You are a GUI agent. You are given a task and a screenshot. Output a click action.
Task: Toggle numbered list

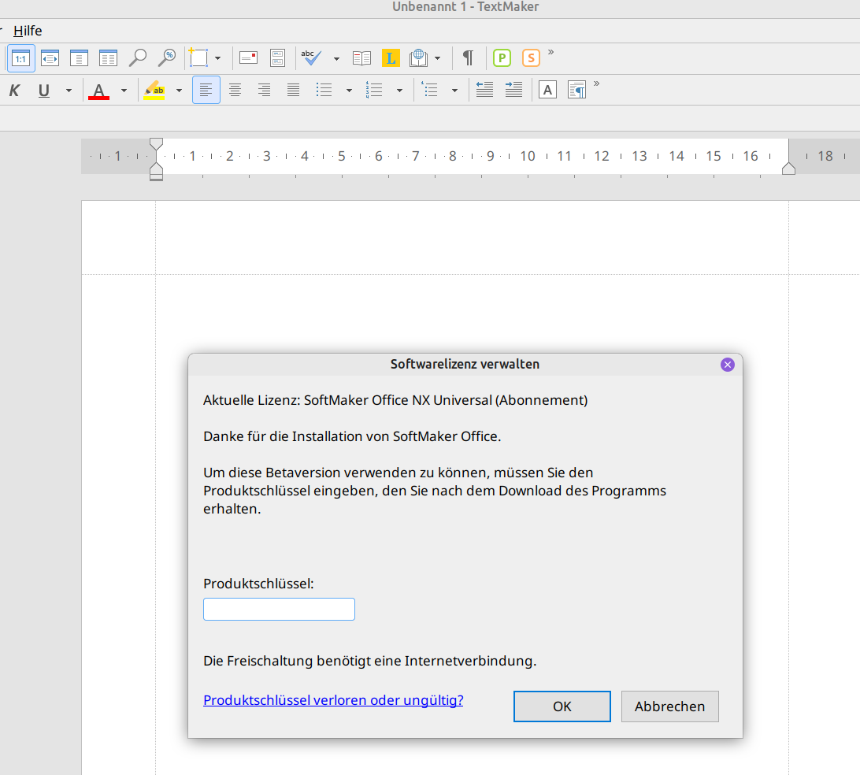(374, 90)
